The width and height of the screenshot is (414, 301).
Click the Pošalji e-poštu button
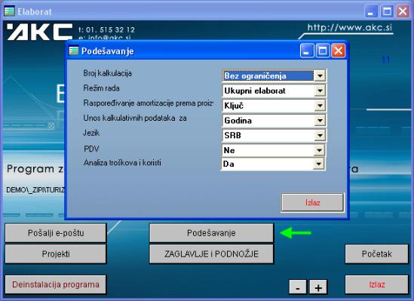[x=56, y=233]
